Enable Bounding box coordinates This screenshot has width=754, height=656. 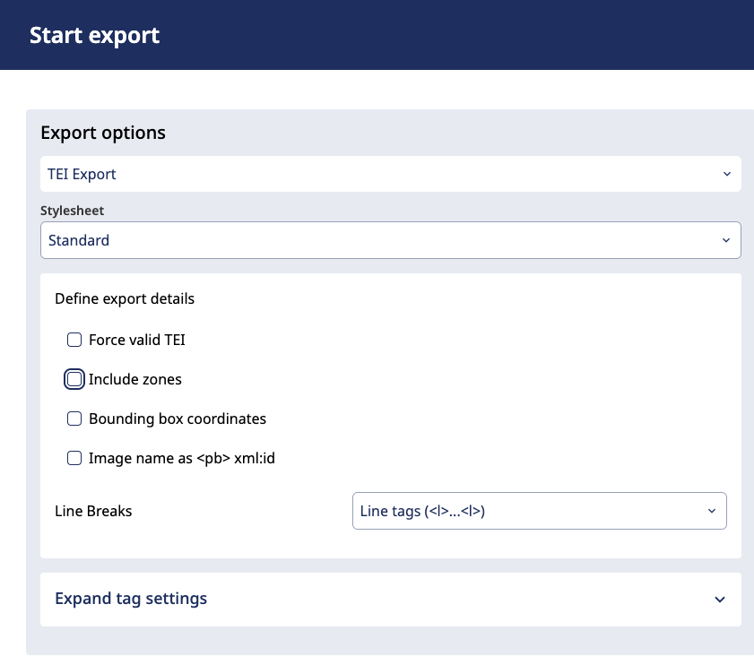(74, 419)
